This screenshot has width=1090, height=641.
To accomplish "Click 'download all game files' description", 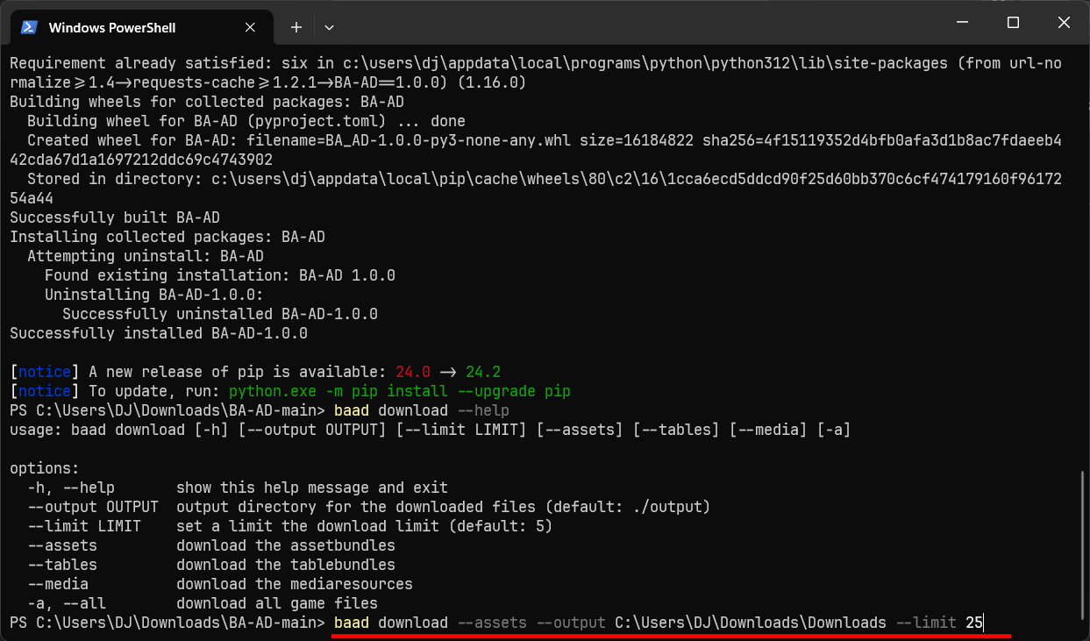I will pos(277,603).
